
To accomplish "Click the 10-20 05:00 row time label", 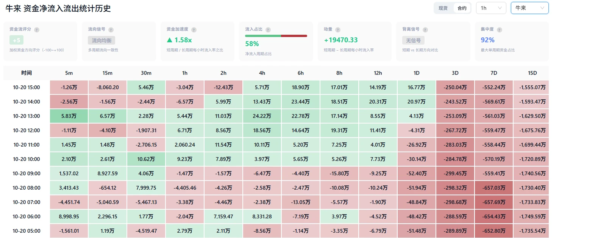I will [27, 231].
